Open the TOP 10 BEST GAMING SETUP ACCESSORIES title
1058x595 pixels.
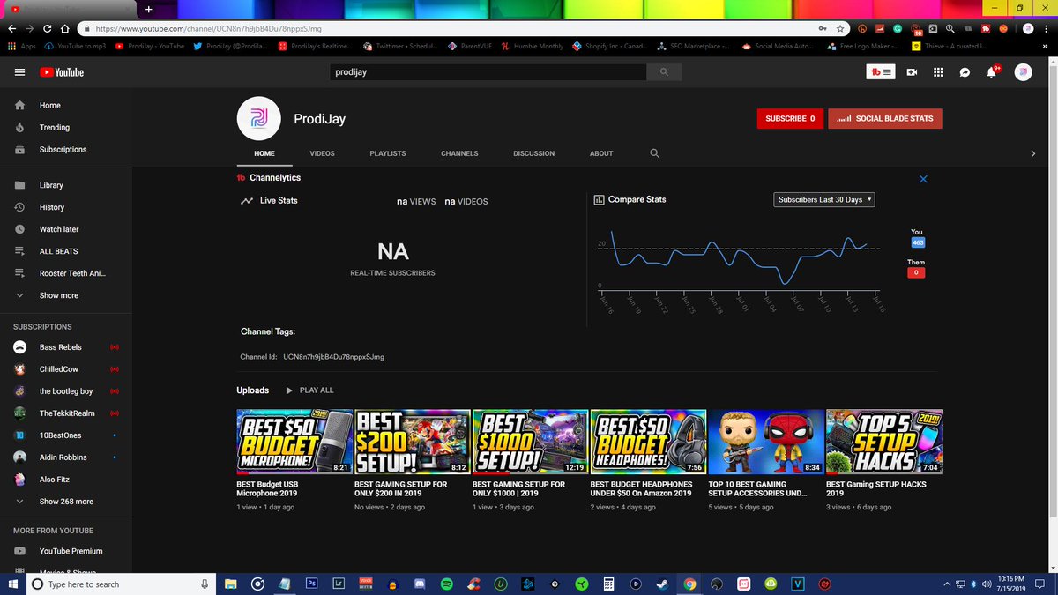(x=758, y=489)
